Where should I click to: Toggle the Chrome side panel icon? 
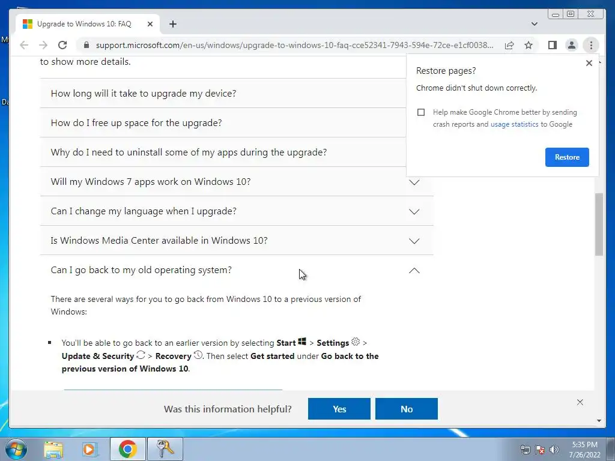tap(553, 45)
